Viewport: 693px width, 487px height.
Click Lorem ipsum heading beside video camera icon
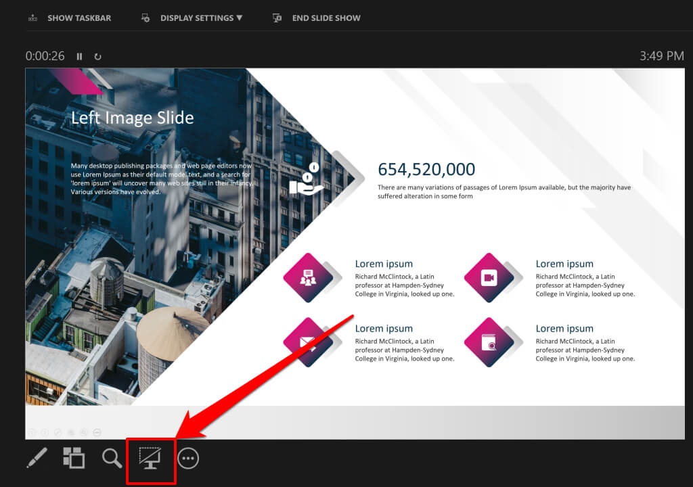point(564,264)
